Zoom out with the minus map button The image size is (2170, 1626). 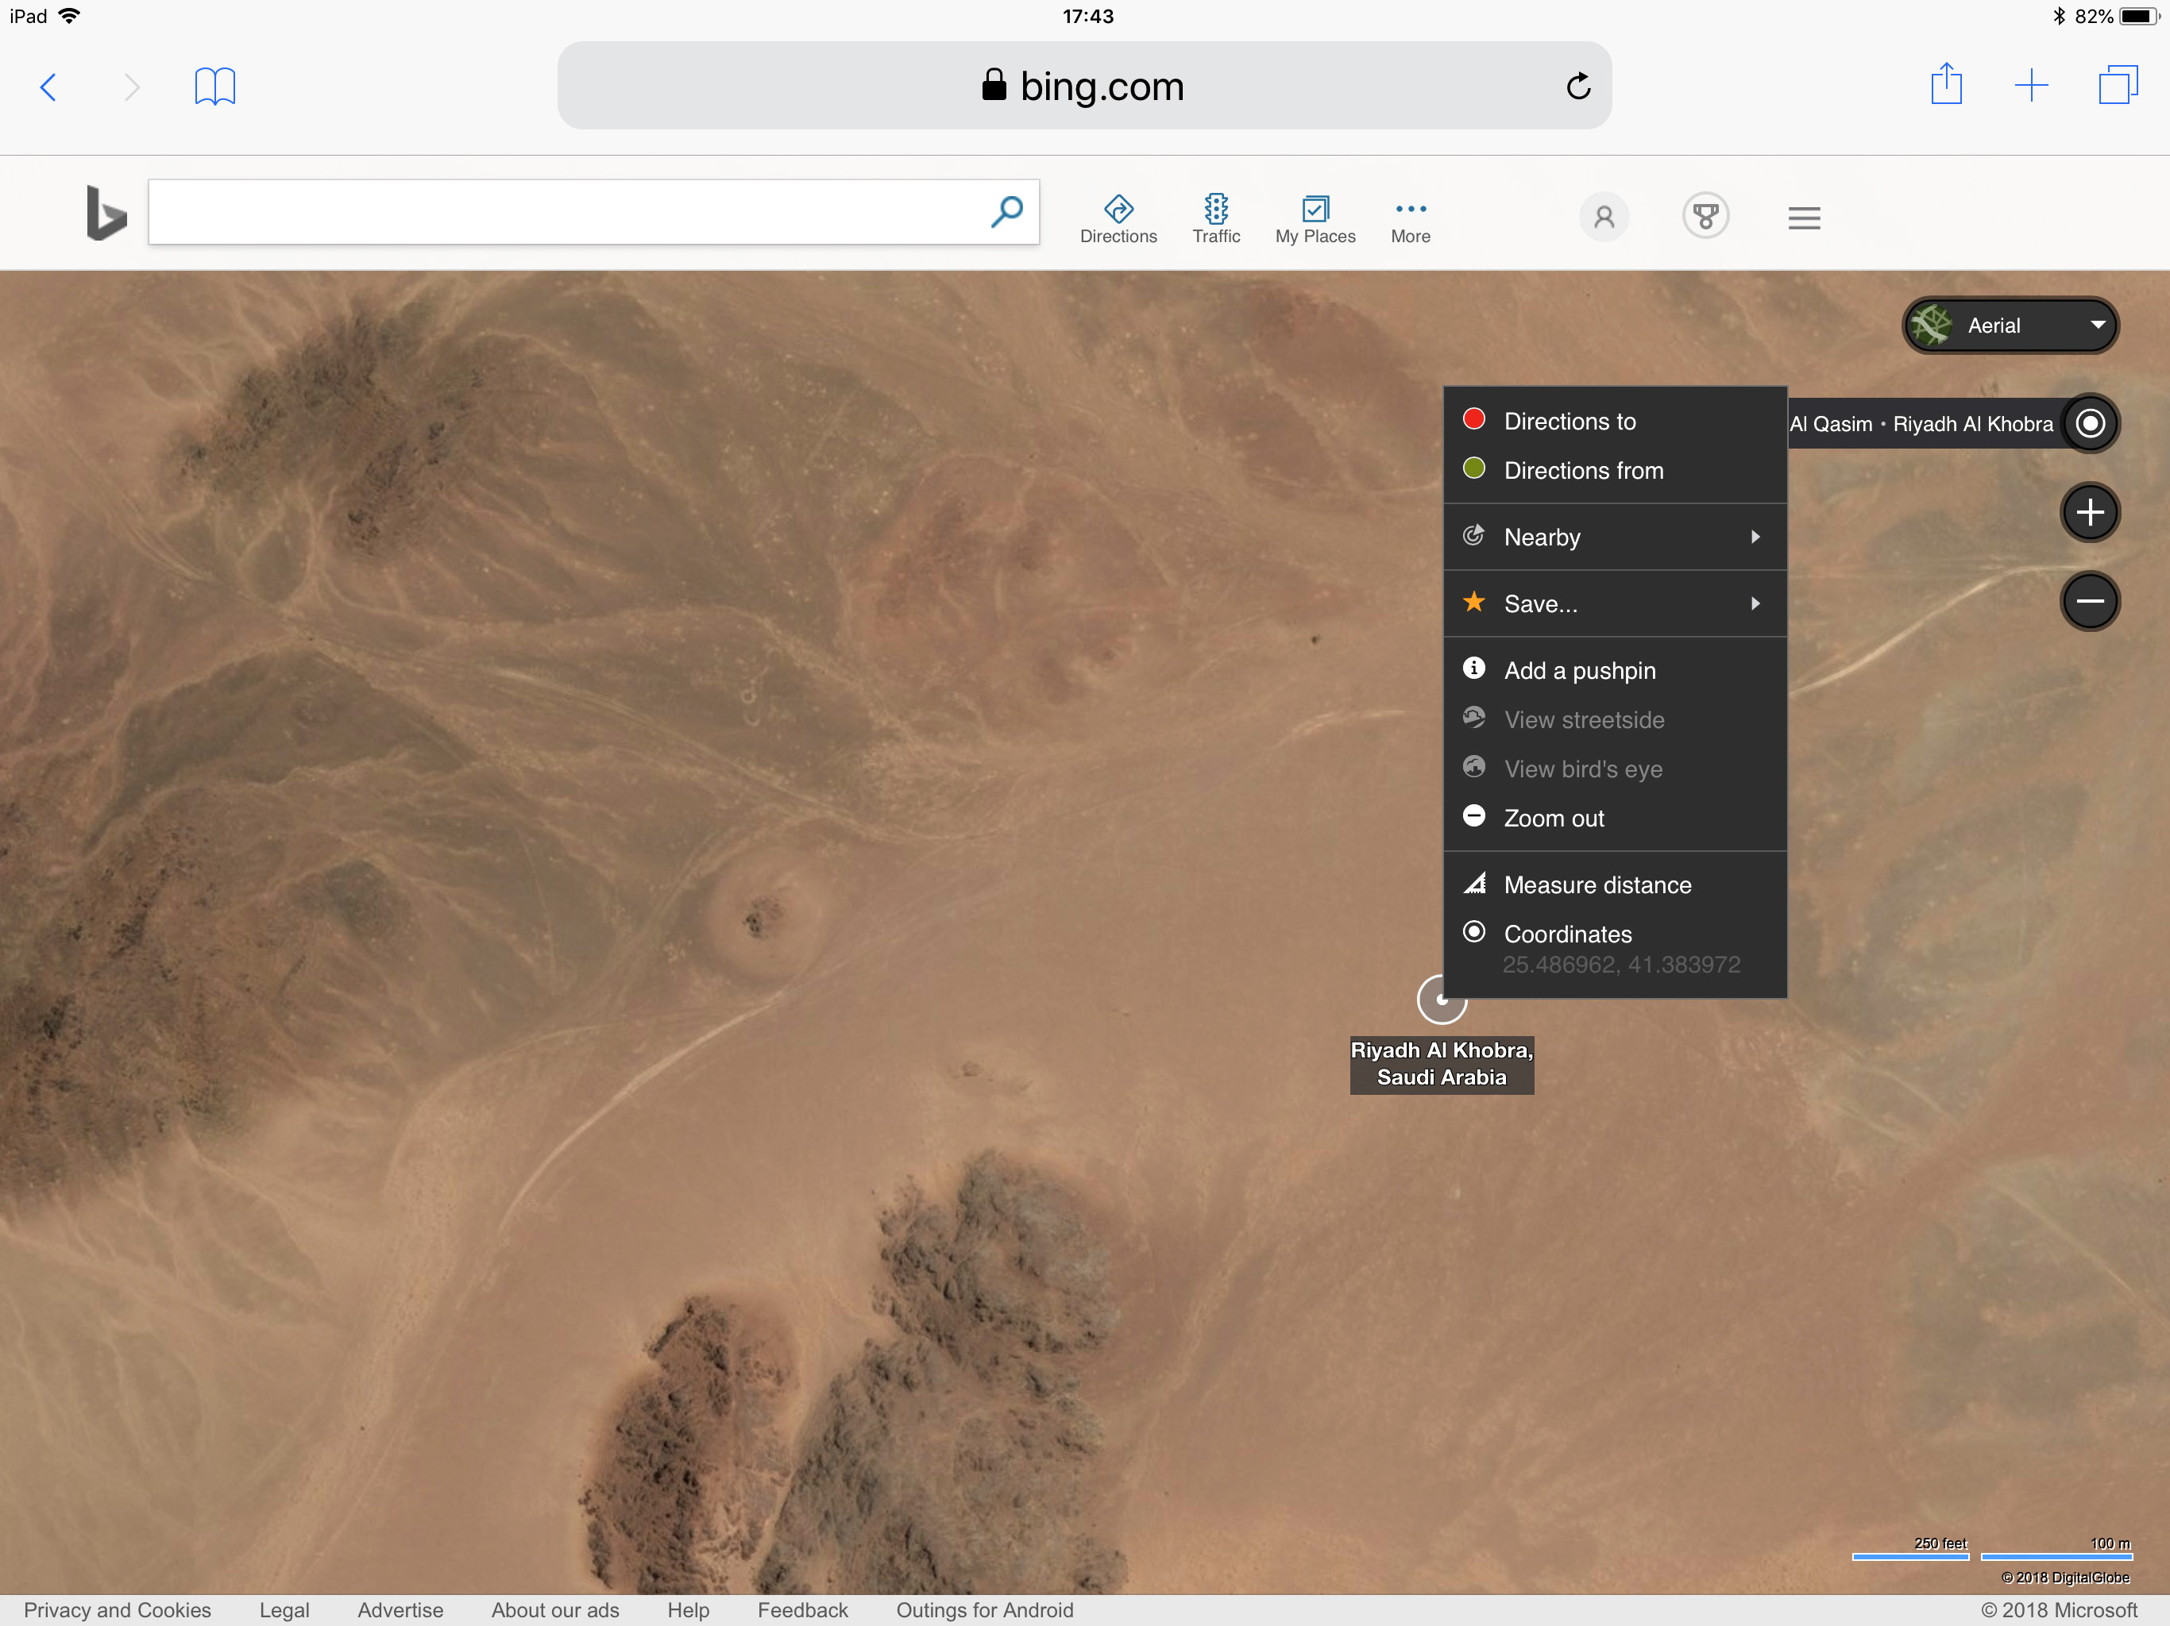click(x=2090, y=601)
